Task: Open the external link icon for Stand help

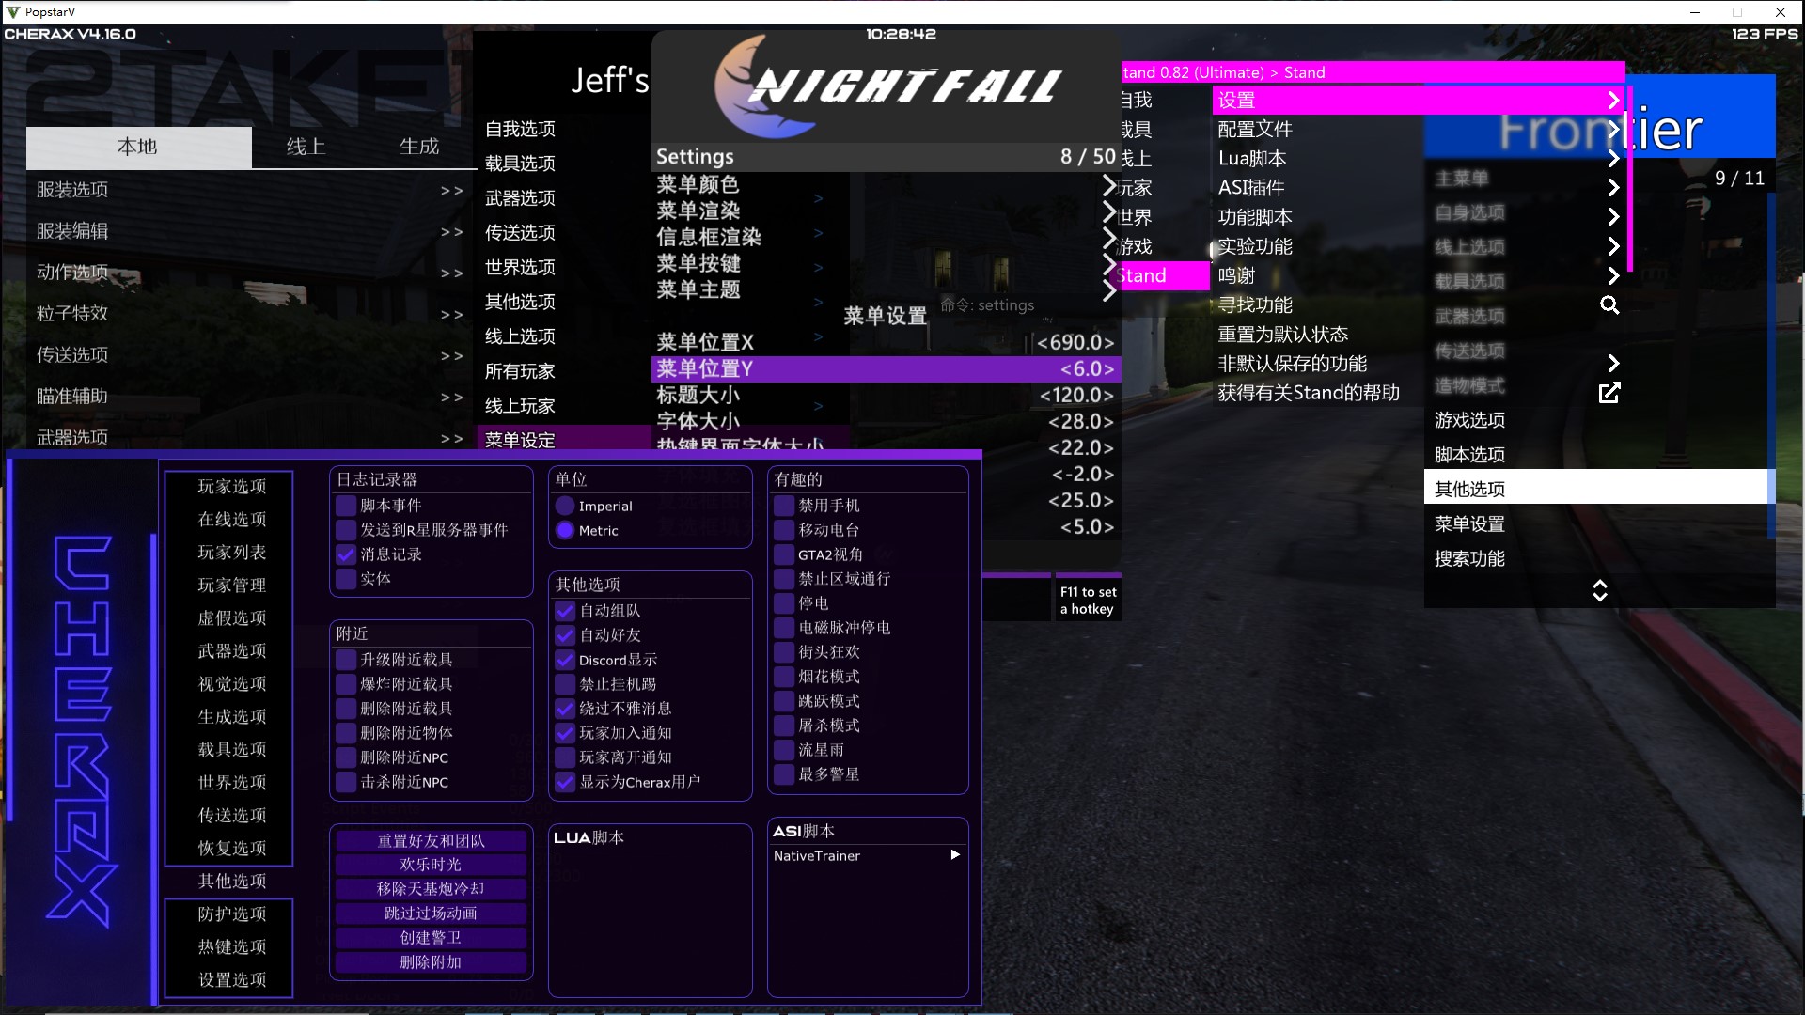Action: coord(1609,393)
